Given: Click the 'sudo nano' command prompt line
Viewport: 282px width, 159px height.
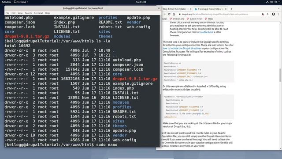Looking at the screenshot, I should (61, 145).
